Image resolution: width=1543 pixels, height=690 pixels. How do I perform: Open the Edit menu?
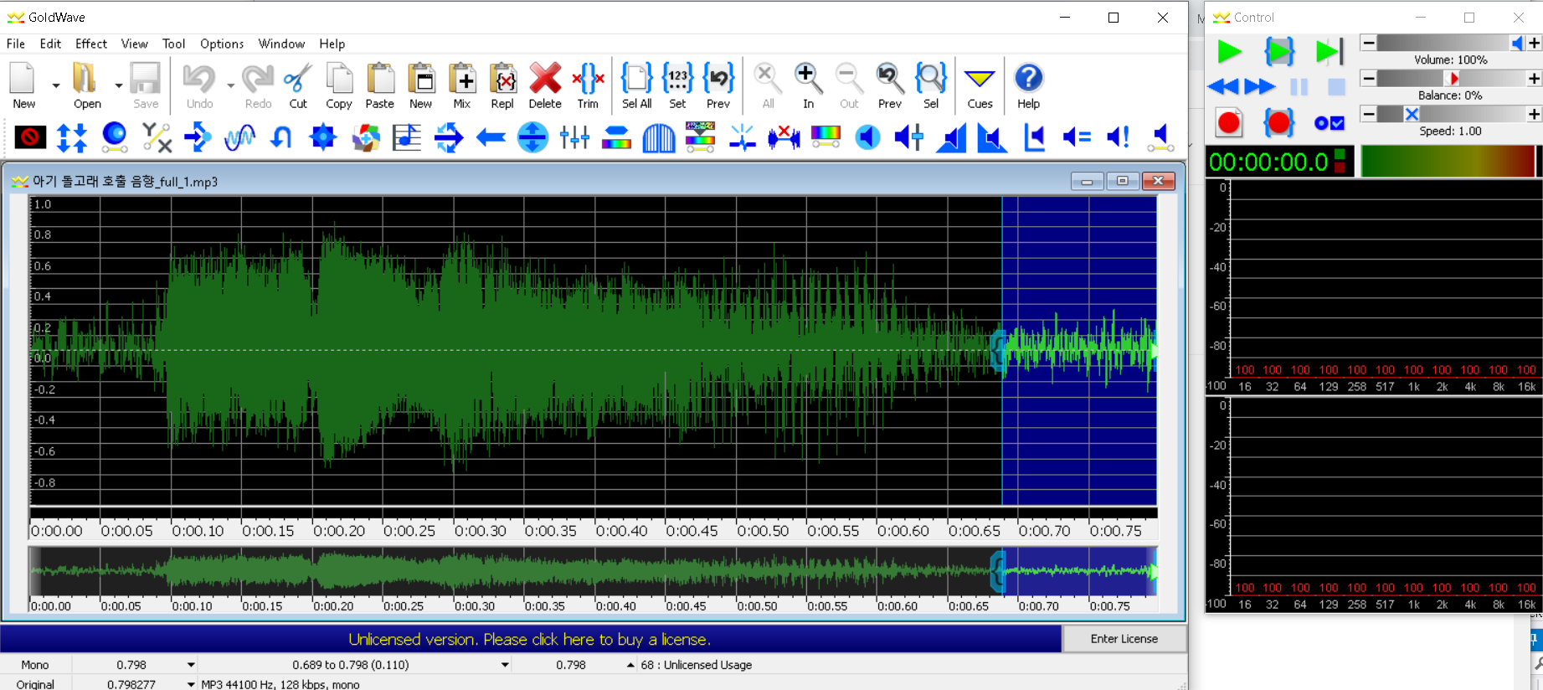(x=50, y=44)
